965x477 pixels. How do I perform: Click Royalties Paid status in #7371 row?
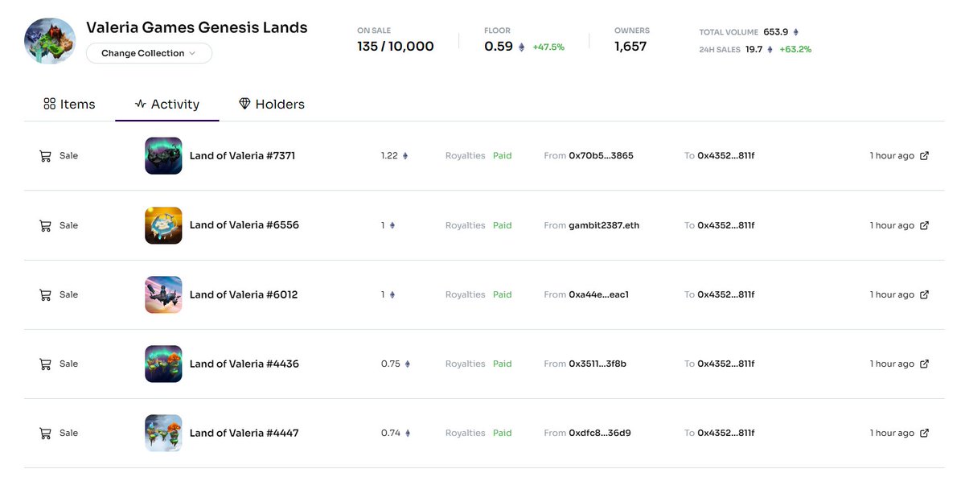click(x=478, y=156)
